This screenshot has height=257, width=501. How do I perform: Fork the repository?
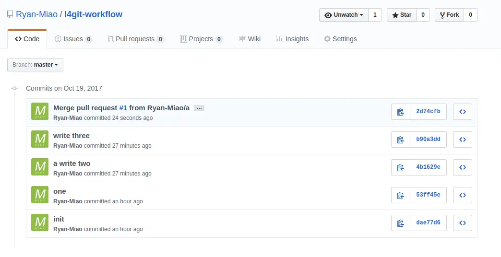(x=449, y=15)
